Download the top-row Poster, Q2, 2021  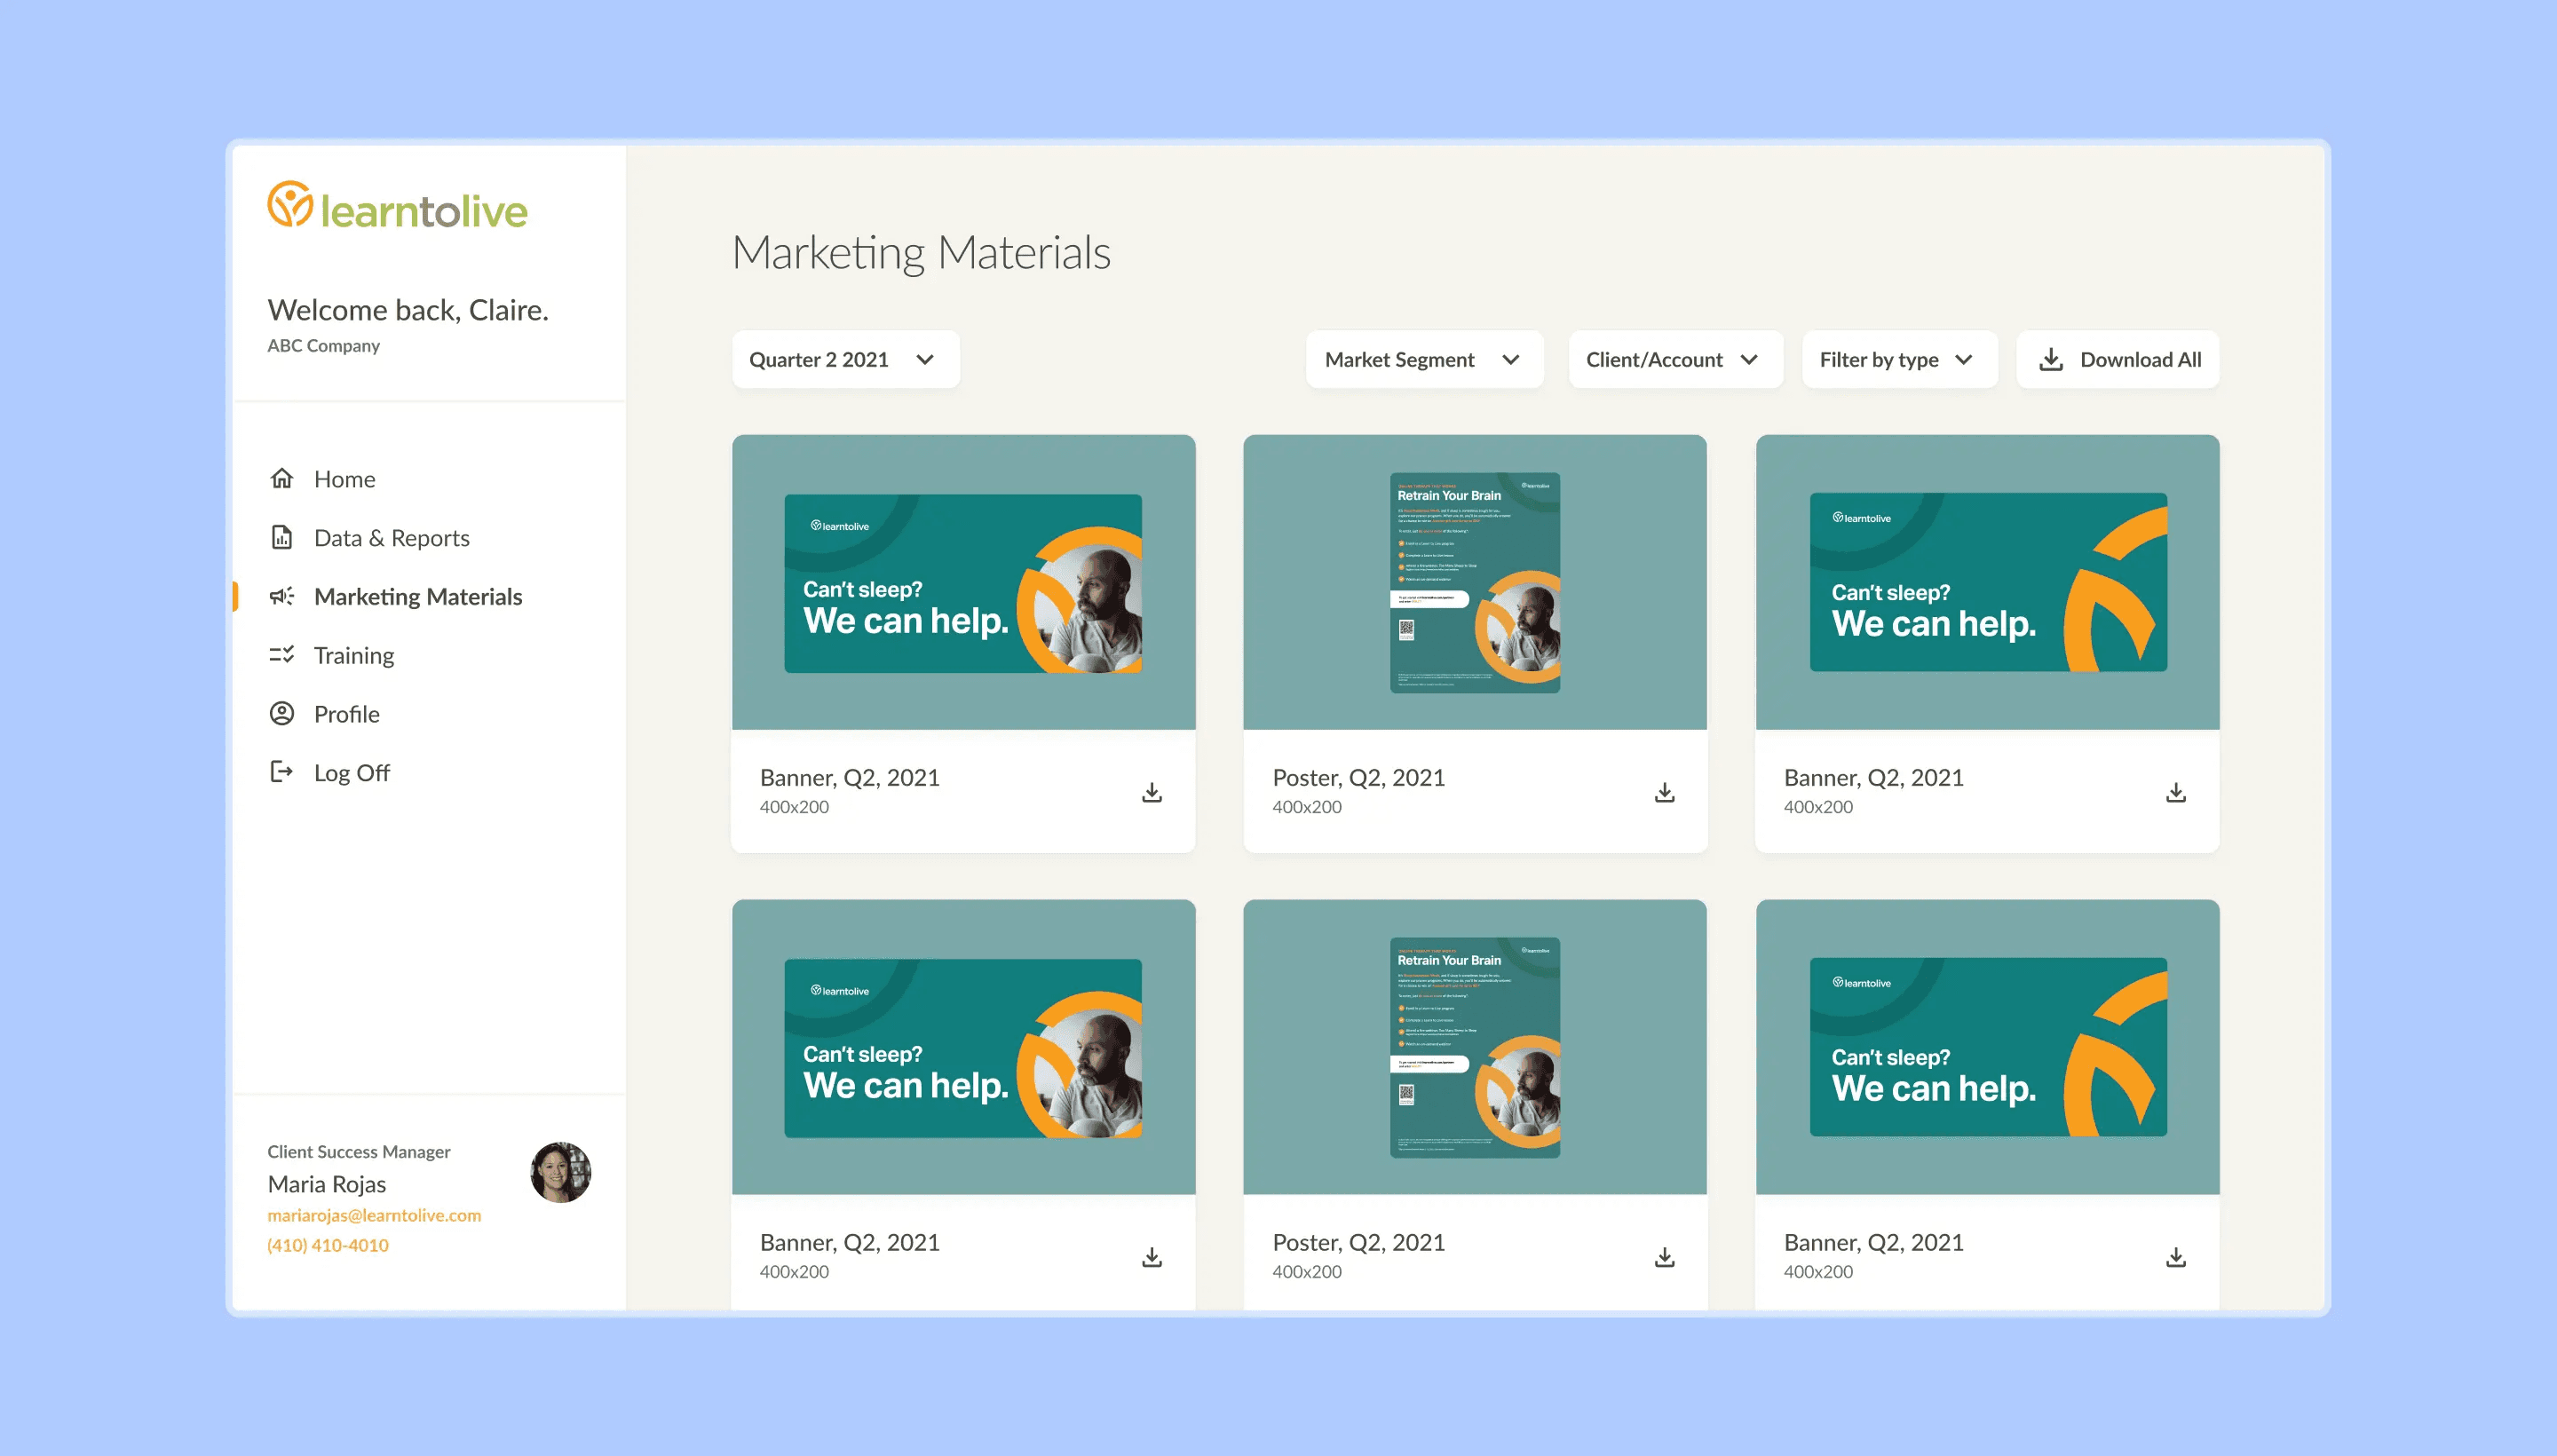[1664, 793]
